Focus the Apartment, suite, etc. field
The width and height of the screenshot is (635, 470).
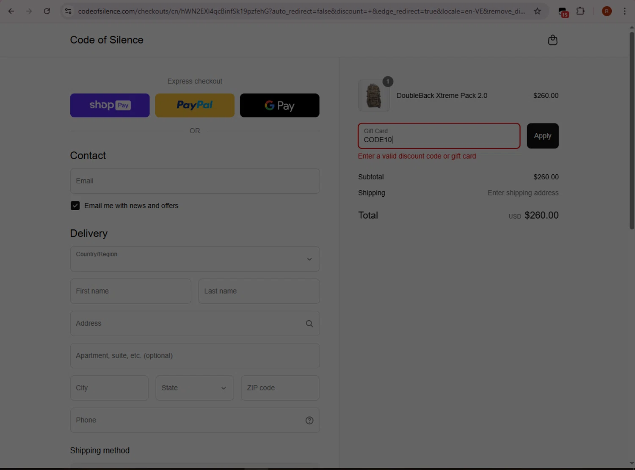[x=195, y=356]
